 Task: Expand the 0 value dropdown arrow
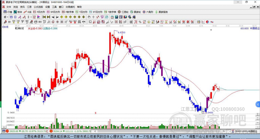click(31, 17)
